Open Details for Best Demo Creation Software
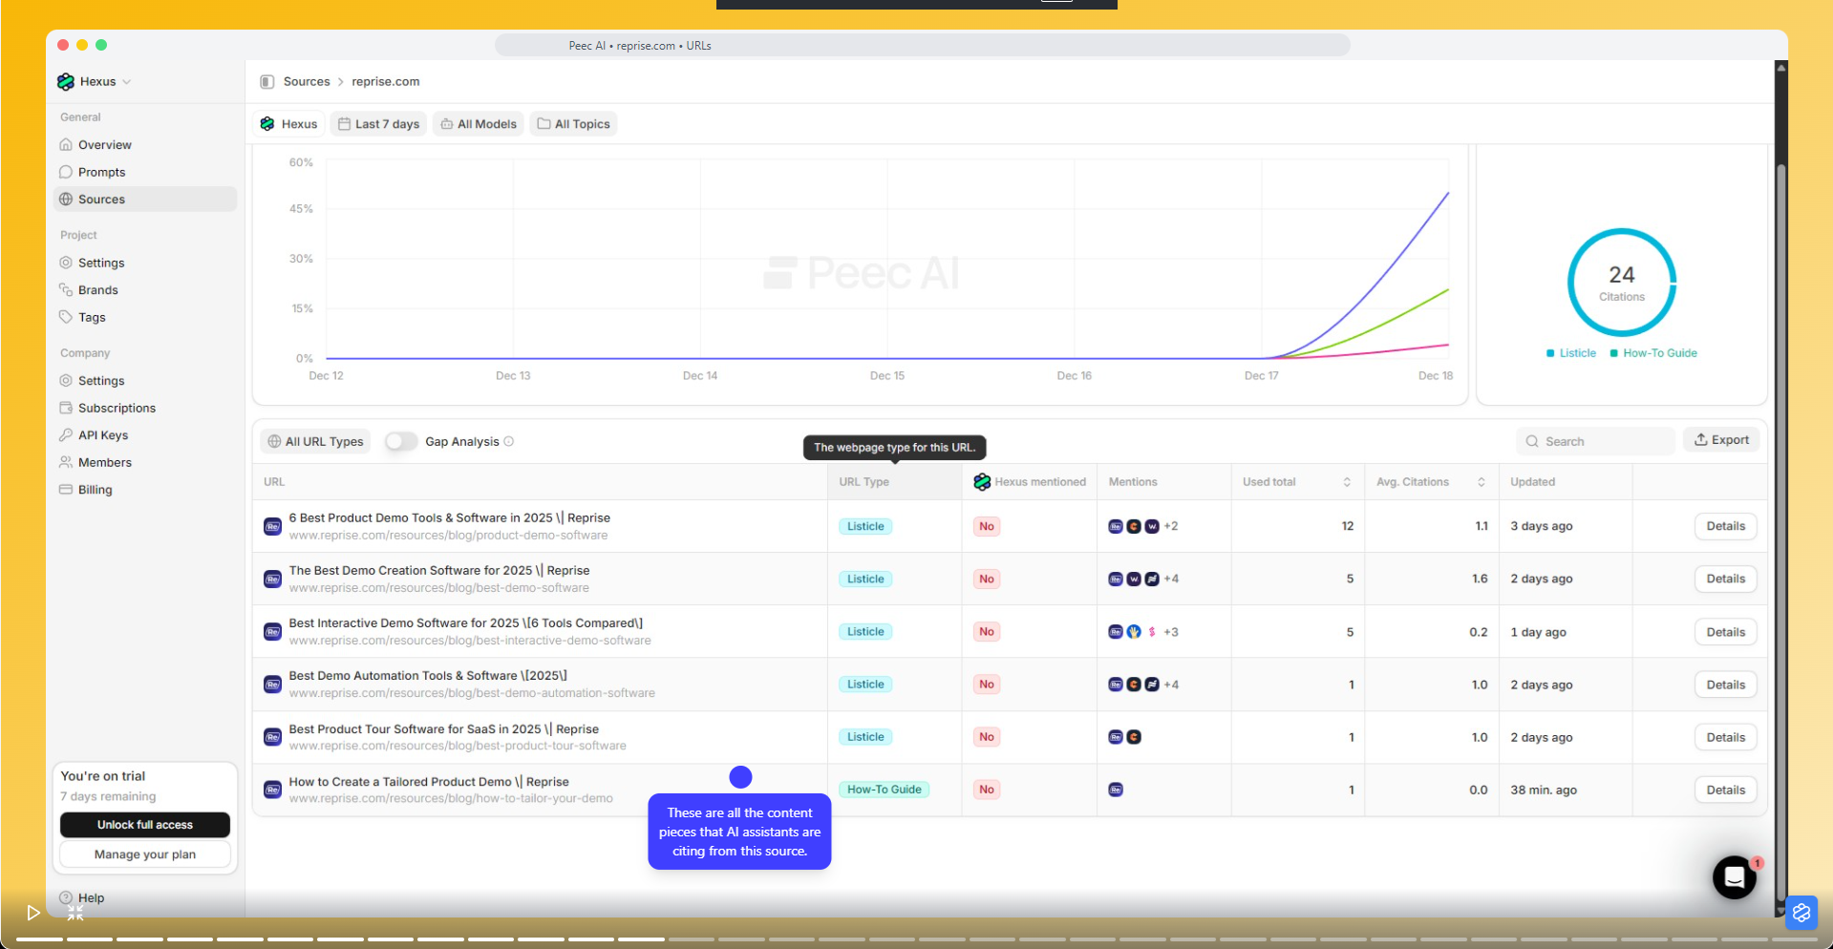 tap(1726, 579)
